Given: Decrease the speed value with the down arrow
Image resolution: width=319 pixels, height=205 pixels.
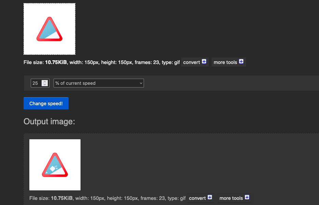Looking at the screenshot, I should click(x=45, y=85).
